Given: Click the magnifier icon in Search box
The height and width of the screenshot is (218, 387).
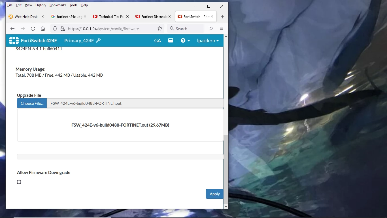Looking at the screenshot, I should 172,29.
